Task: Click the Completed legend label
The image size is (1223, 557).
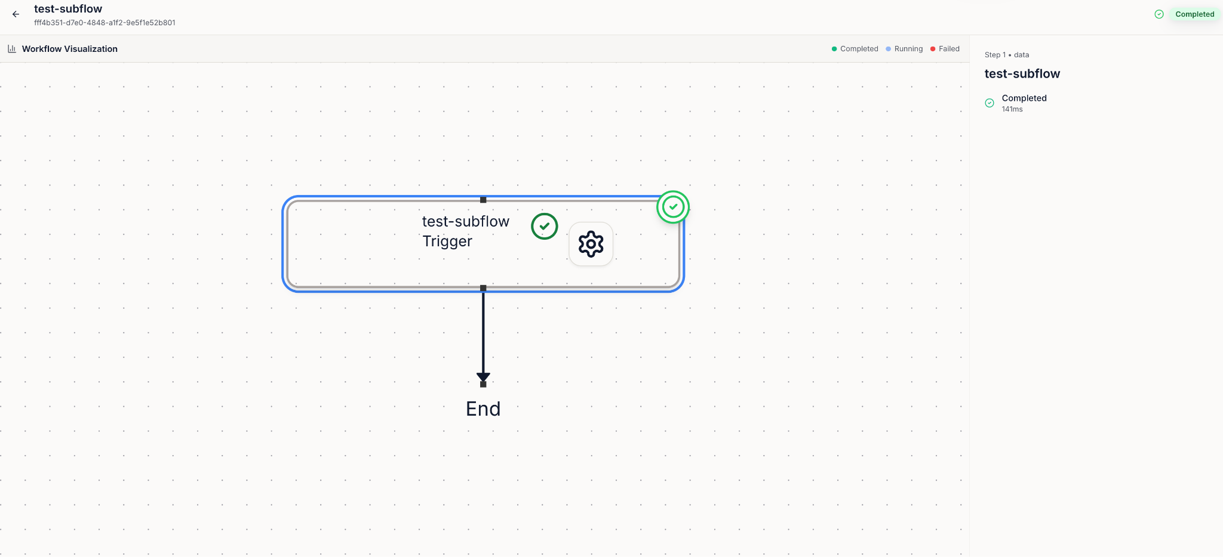Action: tap(859, 49)
